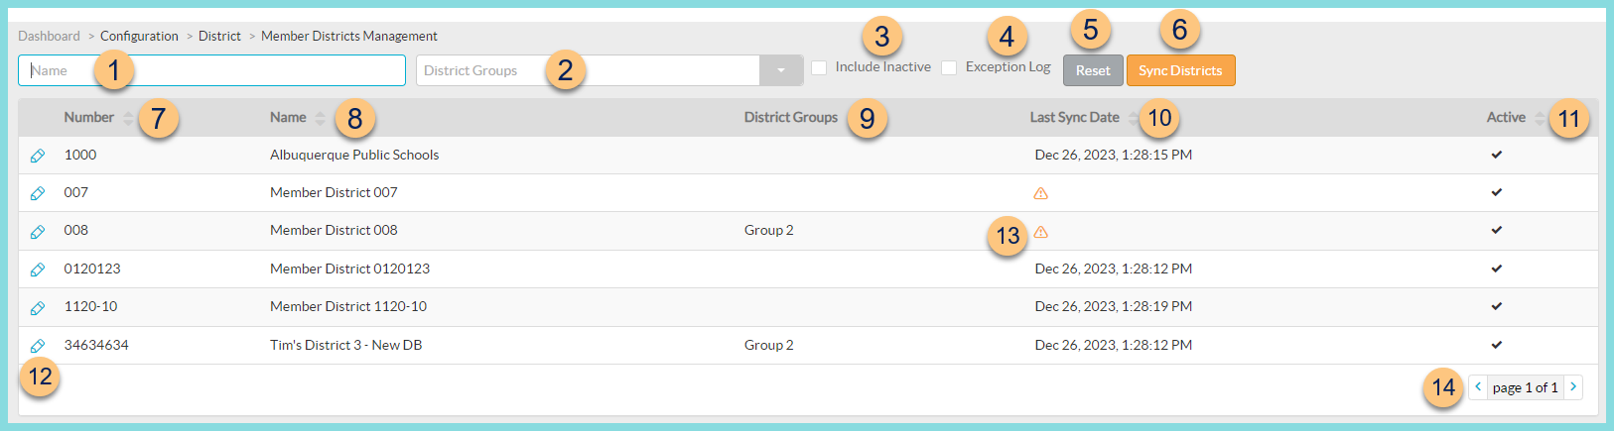Screen dimensions: 1614x431
Task: Sort by Name column header
Action: tap(288, 117)
